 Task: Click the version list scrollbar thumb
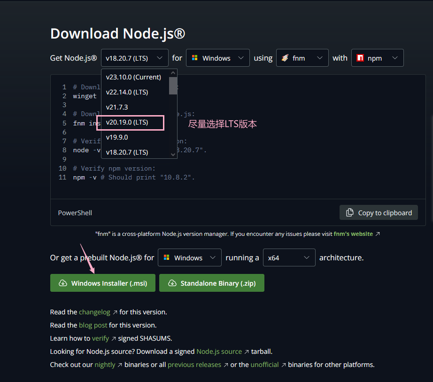coord(173,86)
